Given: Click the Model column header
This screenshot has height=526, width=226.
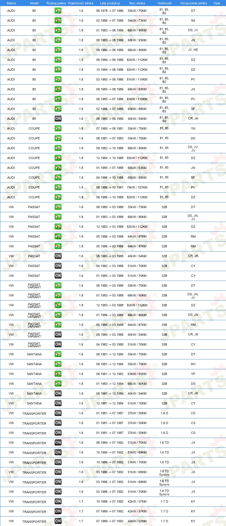Looking at the screenshot, I should [x=35, y=3].
